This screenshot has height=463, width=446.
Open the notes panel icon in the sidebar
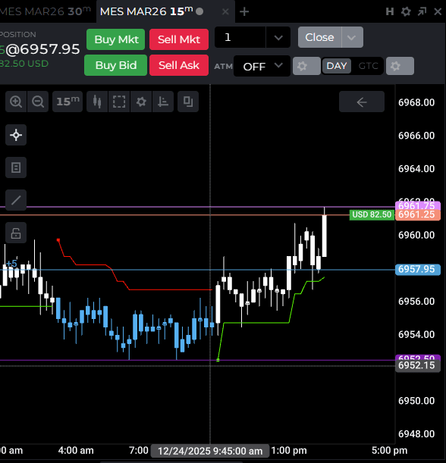(x=16, y=167)
